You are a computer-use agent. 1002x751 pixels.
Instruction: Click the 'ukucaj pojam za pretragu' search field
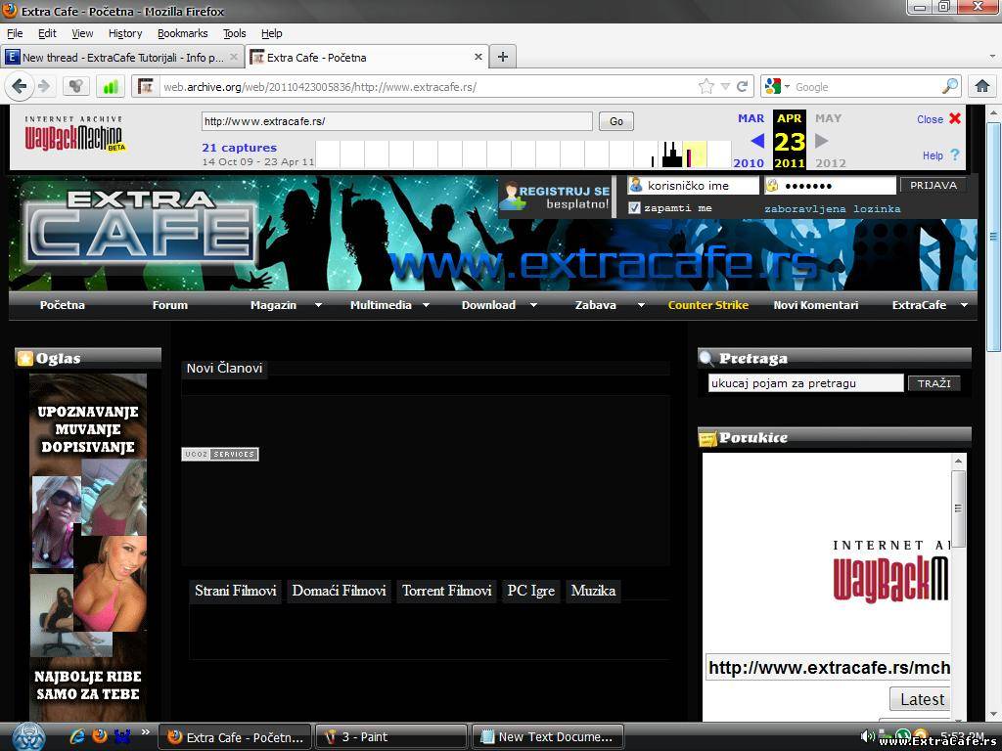(x=806, y=383)
